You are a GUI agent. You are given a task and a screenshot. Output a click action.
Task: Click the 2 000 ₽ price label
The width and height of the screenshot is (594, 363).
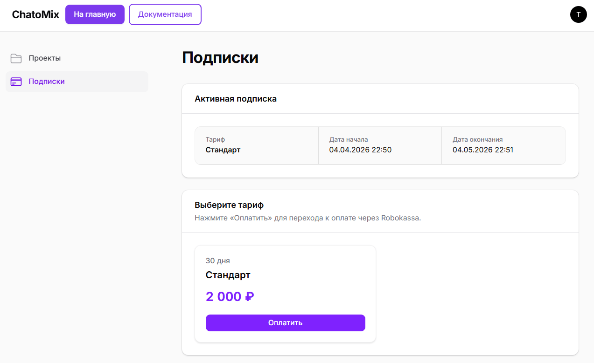coord(230,296)
